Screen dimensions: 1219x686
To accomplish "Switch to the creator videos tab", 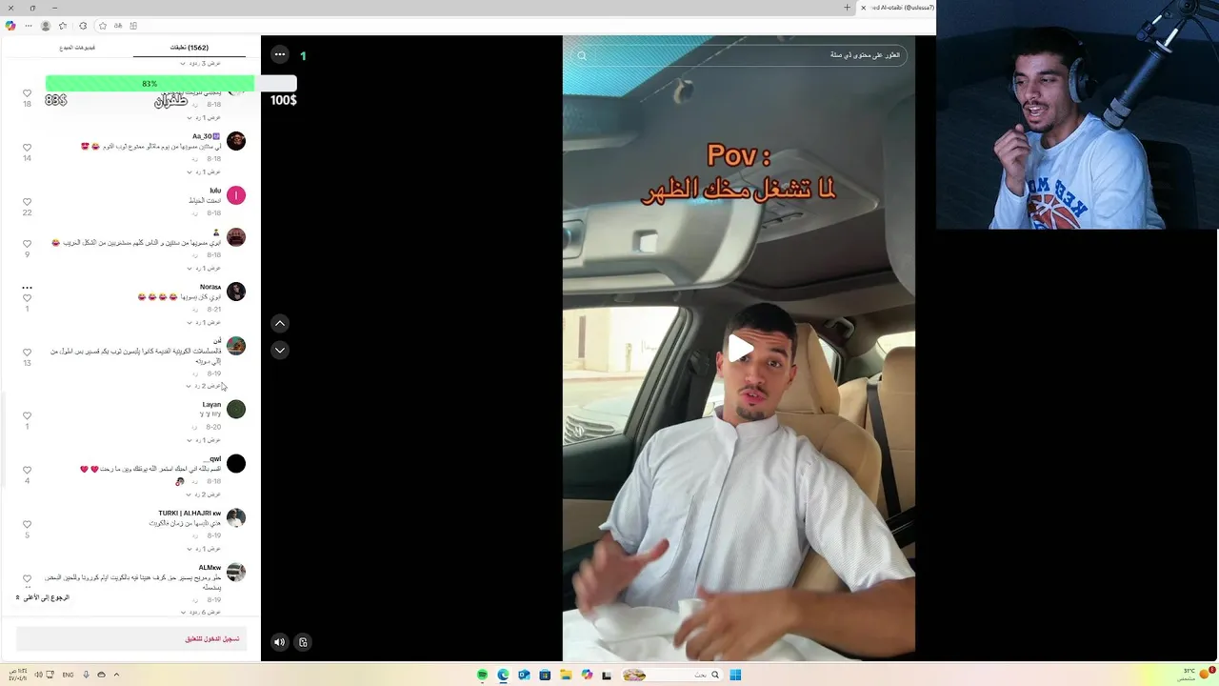I will [x=77, y=48].
